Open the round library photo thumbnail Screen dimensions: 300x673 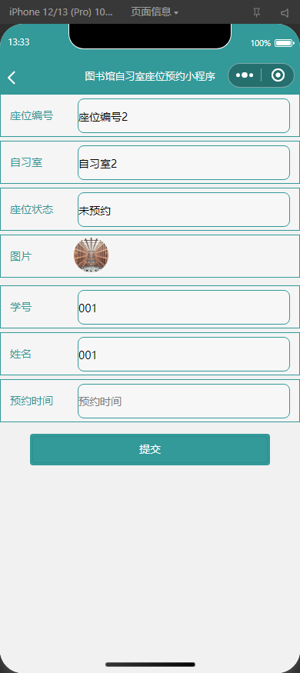tap(91, 256)
